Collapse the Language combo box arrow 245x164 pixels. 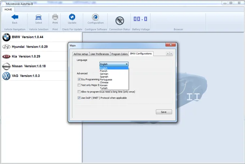pyautogui.click(x=127, y=64)
